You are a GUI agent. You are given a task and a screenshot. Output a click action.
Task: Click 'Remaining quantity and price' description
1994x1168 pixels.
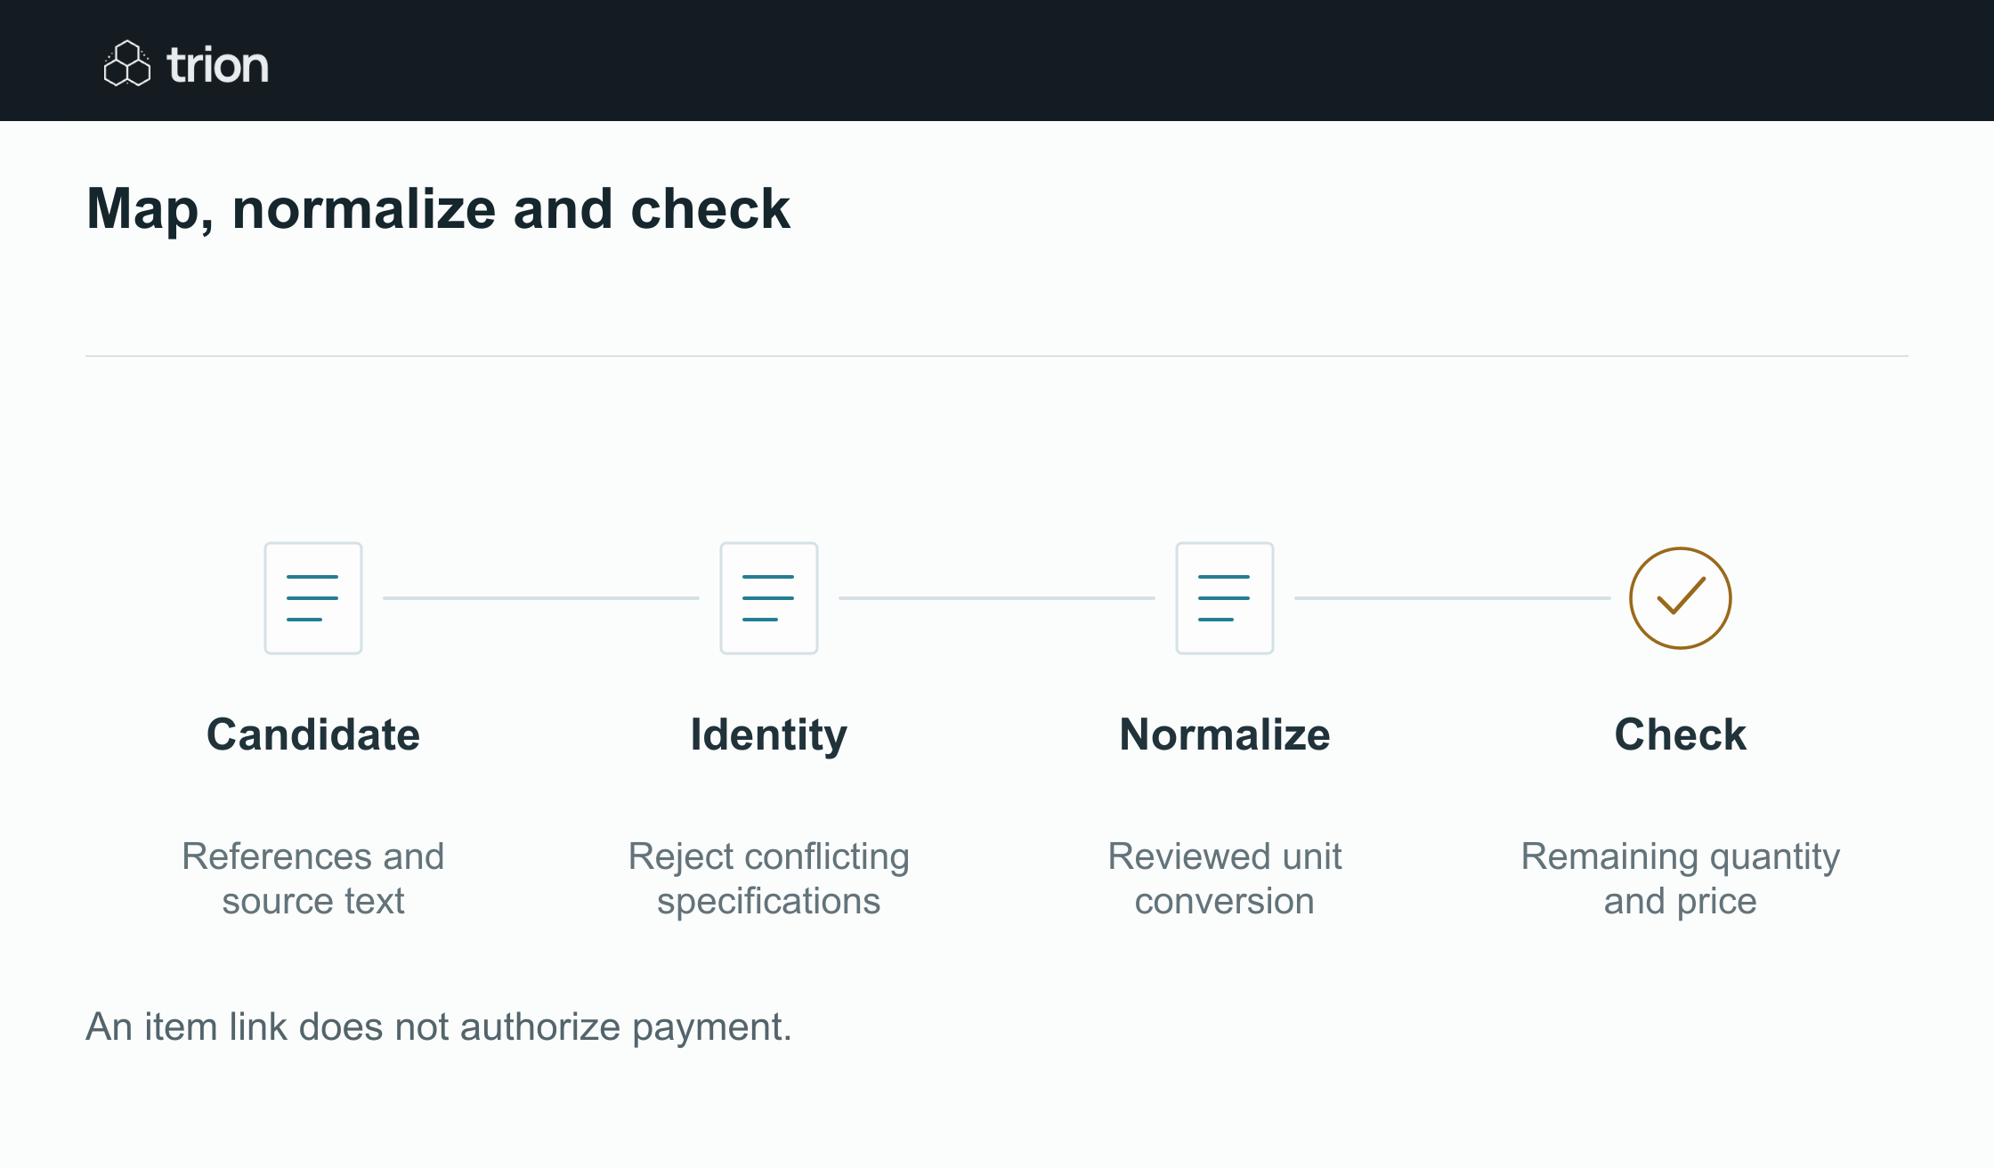[x=1681, y=879]
